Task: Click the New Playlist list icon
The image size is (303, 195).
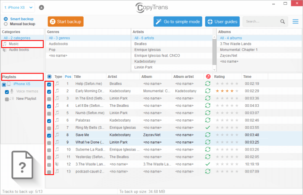Action: [12, 99]
